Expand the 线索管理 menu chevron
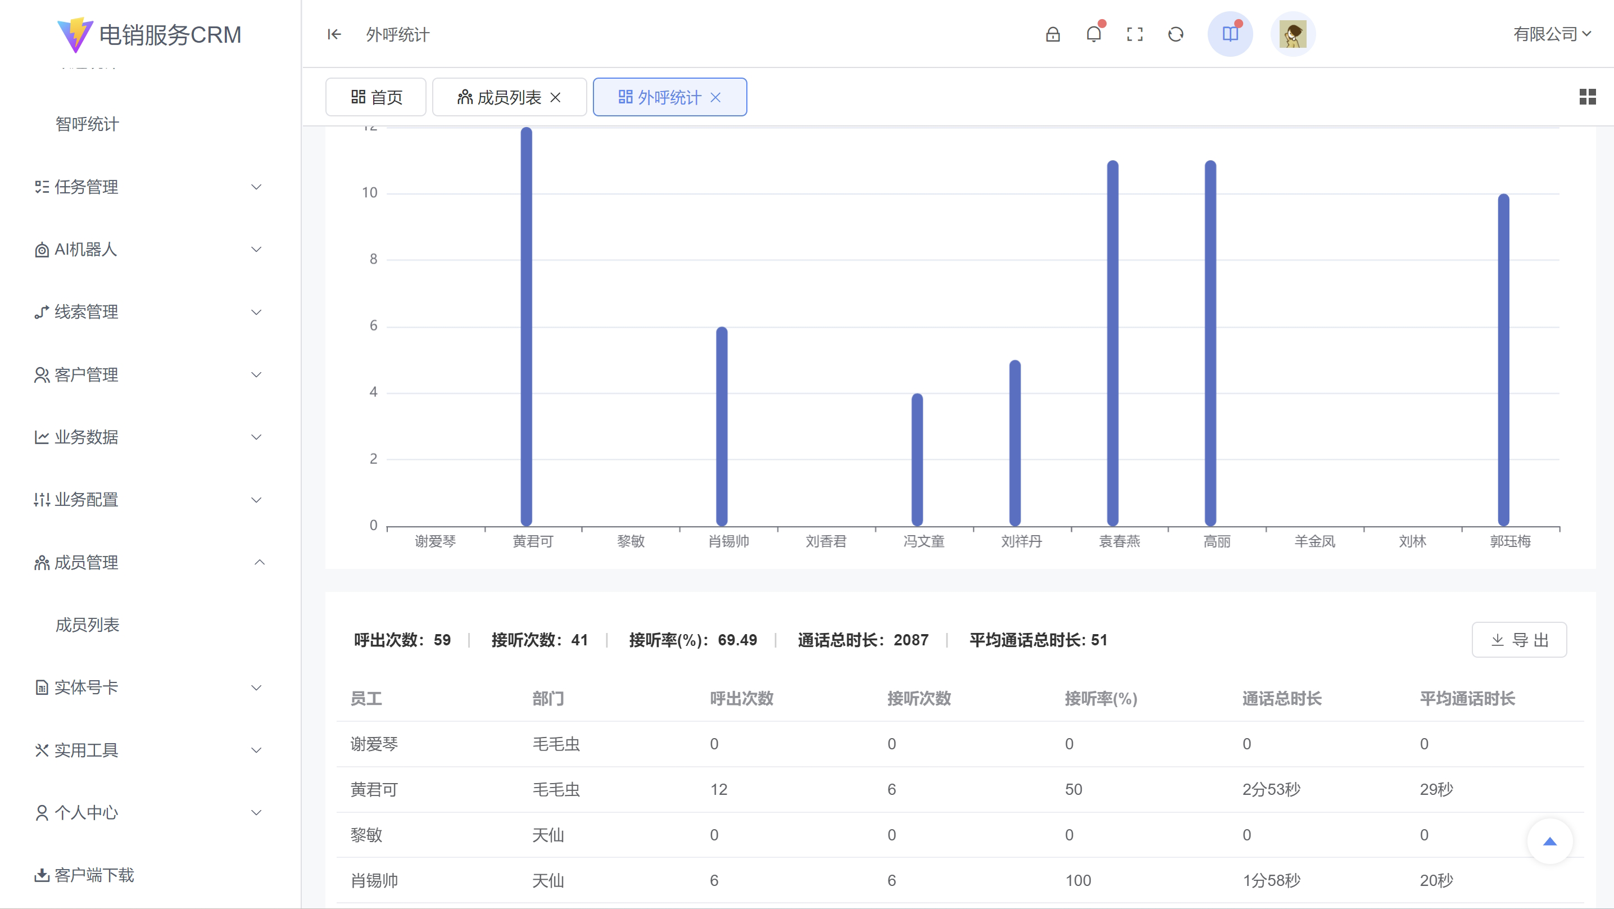Viewport: 1614px width, 909px height. pos(256,312)
